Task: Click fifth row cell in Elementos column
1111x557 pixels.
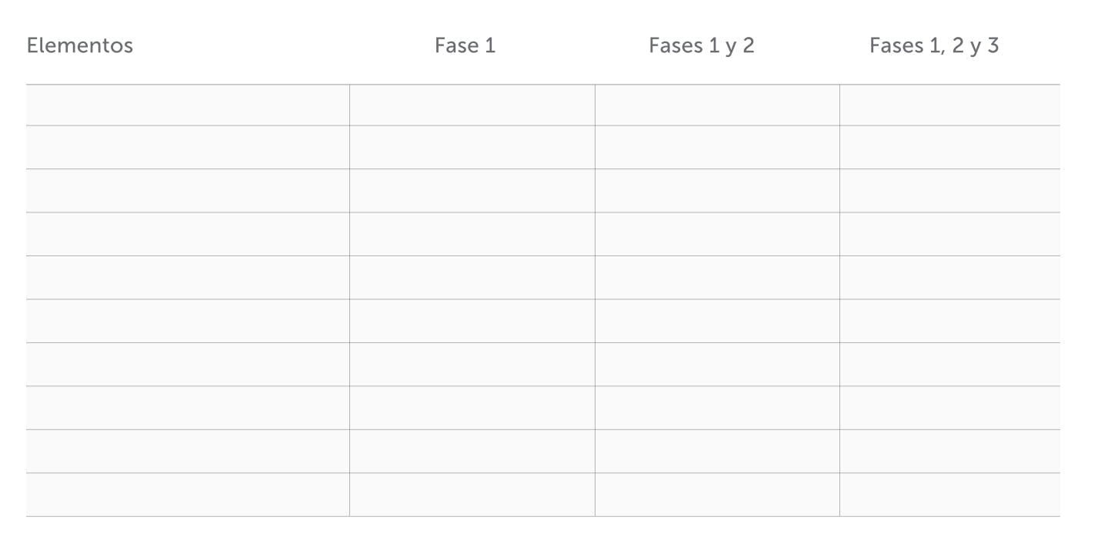Action: pyautogui.click(x=188, y=278)
